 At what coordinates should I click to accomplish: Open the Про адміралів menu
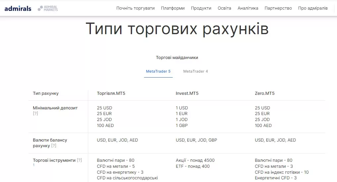coord(313,8)
